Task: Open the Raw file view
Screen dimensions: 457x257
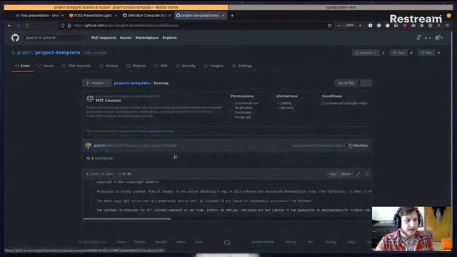Action: pyautogui.click(x=333, y=174)
